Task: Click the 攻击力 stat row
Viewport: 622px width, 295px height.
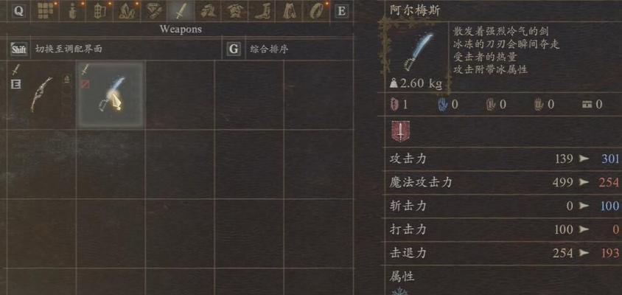Action: (504, 159)
